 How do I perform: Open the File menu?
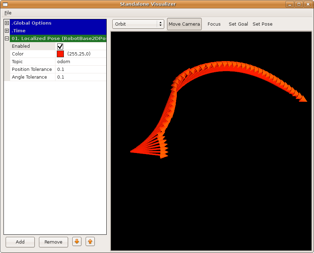(8, 13)
